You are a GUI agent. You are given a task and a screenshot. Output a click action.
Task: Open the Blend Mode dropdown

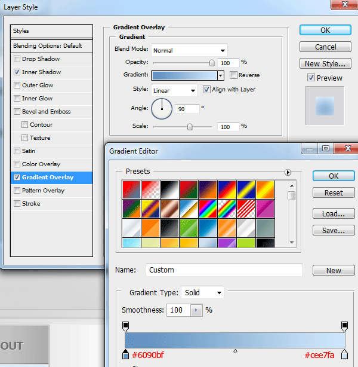(189, 50)
